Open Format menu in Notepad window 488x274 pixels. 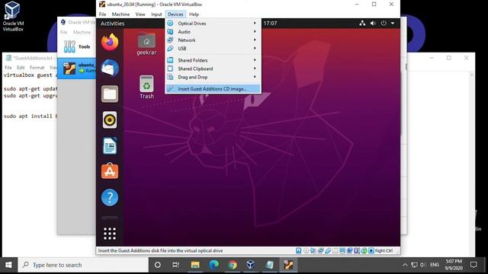point(37,68)
